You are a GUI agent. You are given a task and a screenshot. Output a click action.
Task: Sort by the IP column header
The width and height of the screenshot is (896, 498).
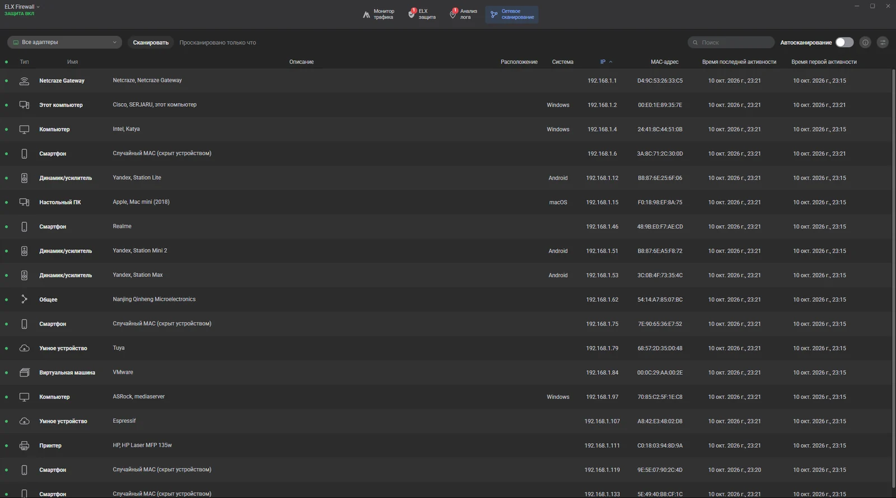(x=606, y=62)
